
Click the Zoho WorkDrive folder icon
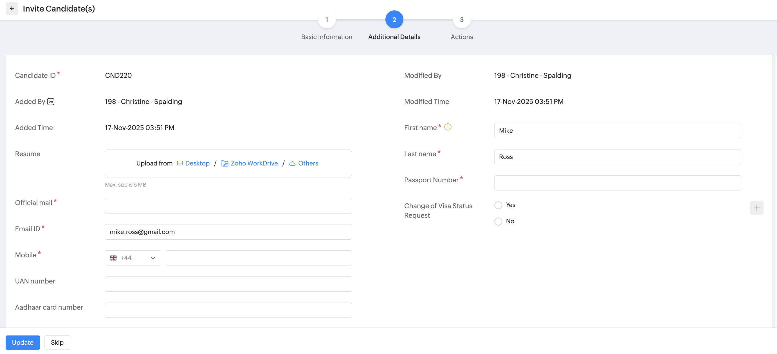click(x=224, y=163)
